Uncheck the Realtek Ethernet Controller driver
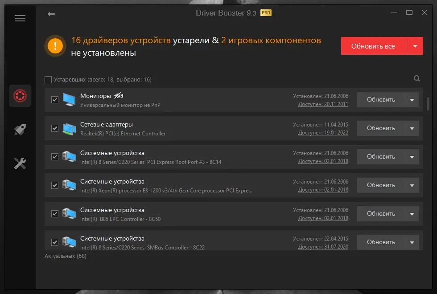The height and width of the screenshot is (294, 437). tap(55, 128)
